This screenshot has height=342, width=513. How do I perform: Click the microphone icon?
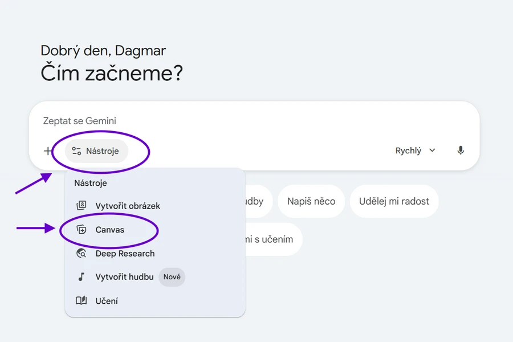(x=461, y=150)
